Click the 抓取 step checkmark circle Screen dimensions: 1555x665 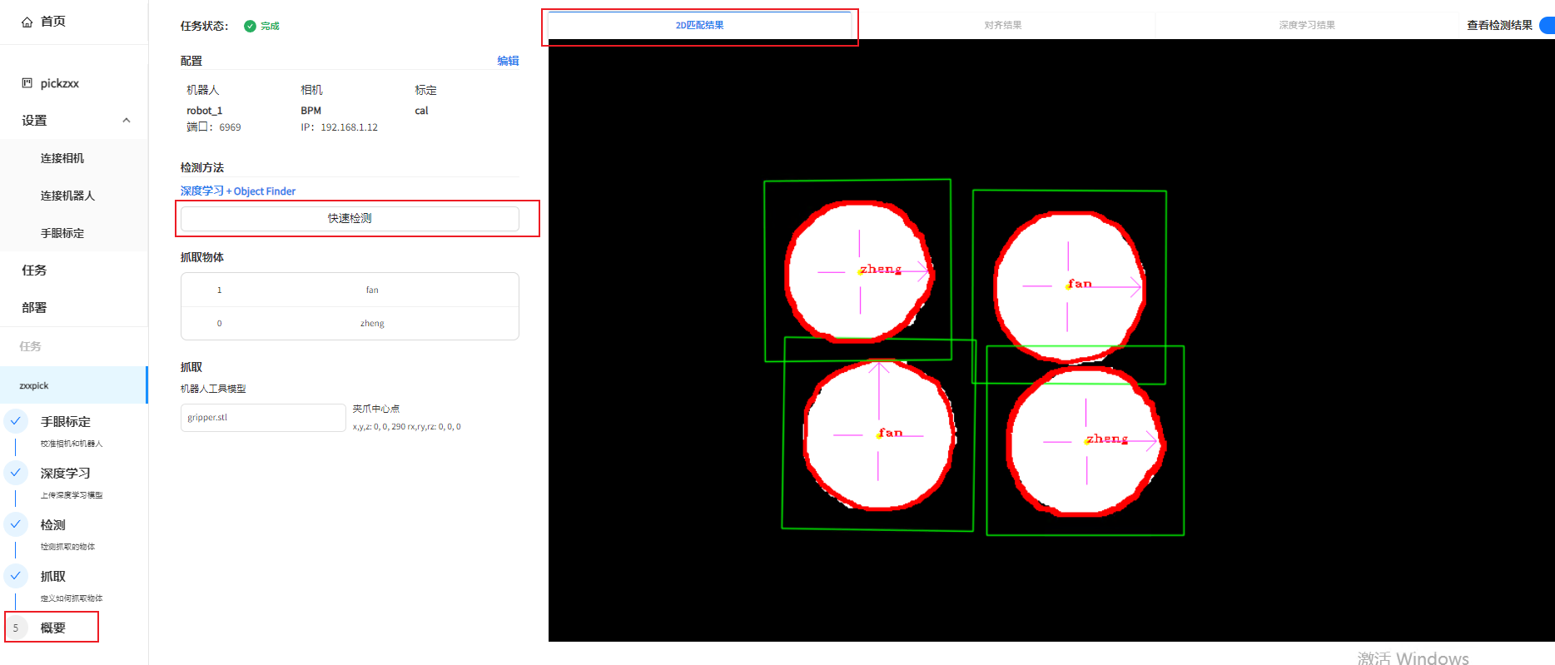(16, 576)
